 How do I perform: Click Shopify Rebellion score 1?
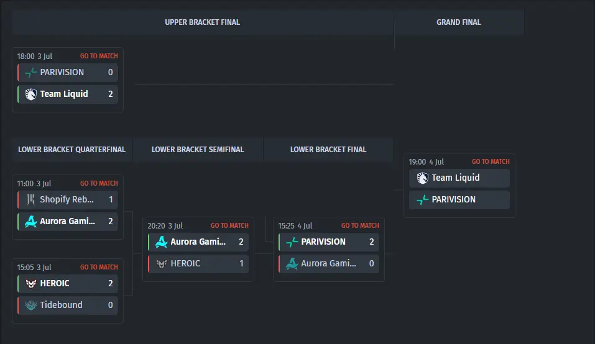111,199
